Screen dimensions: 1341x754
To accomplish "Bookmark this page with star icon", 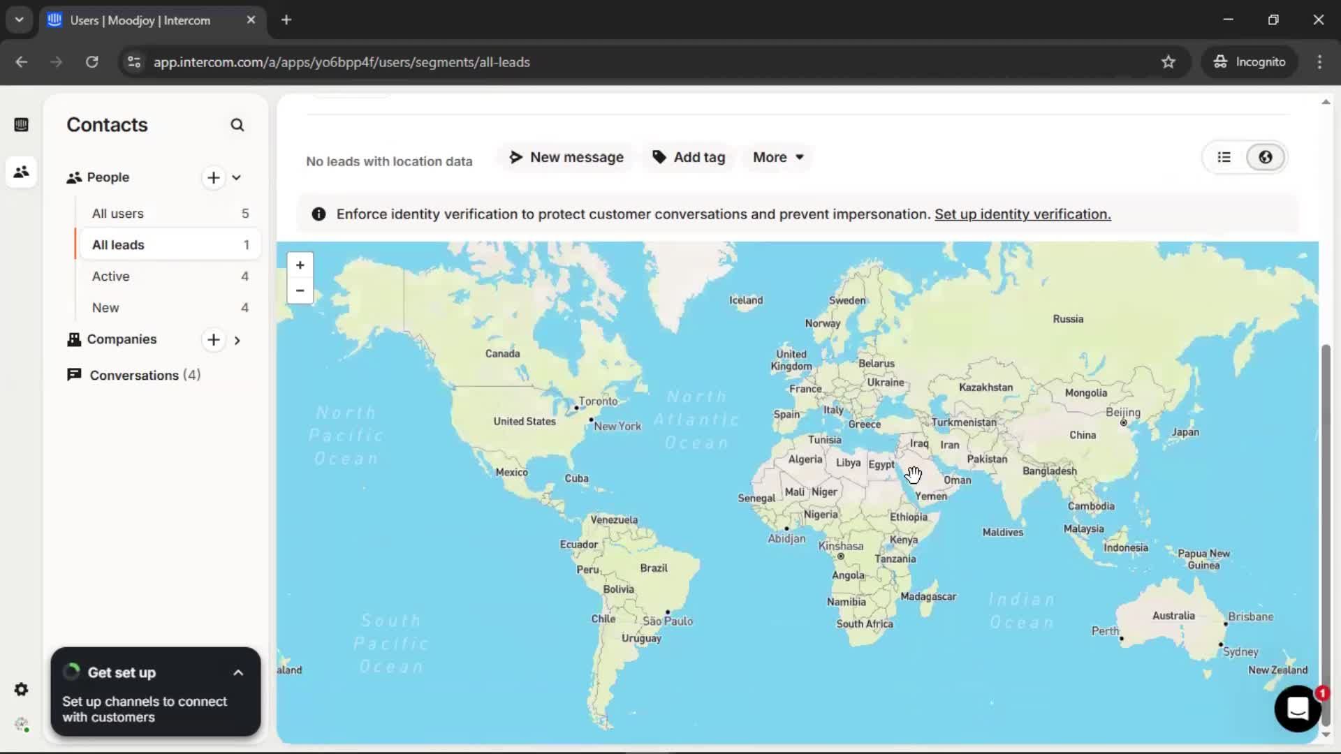I will pyautogui.click(x=1168, y=62).
